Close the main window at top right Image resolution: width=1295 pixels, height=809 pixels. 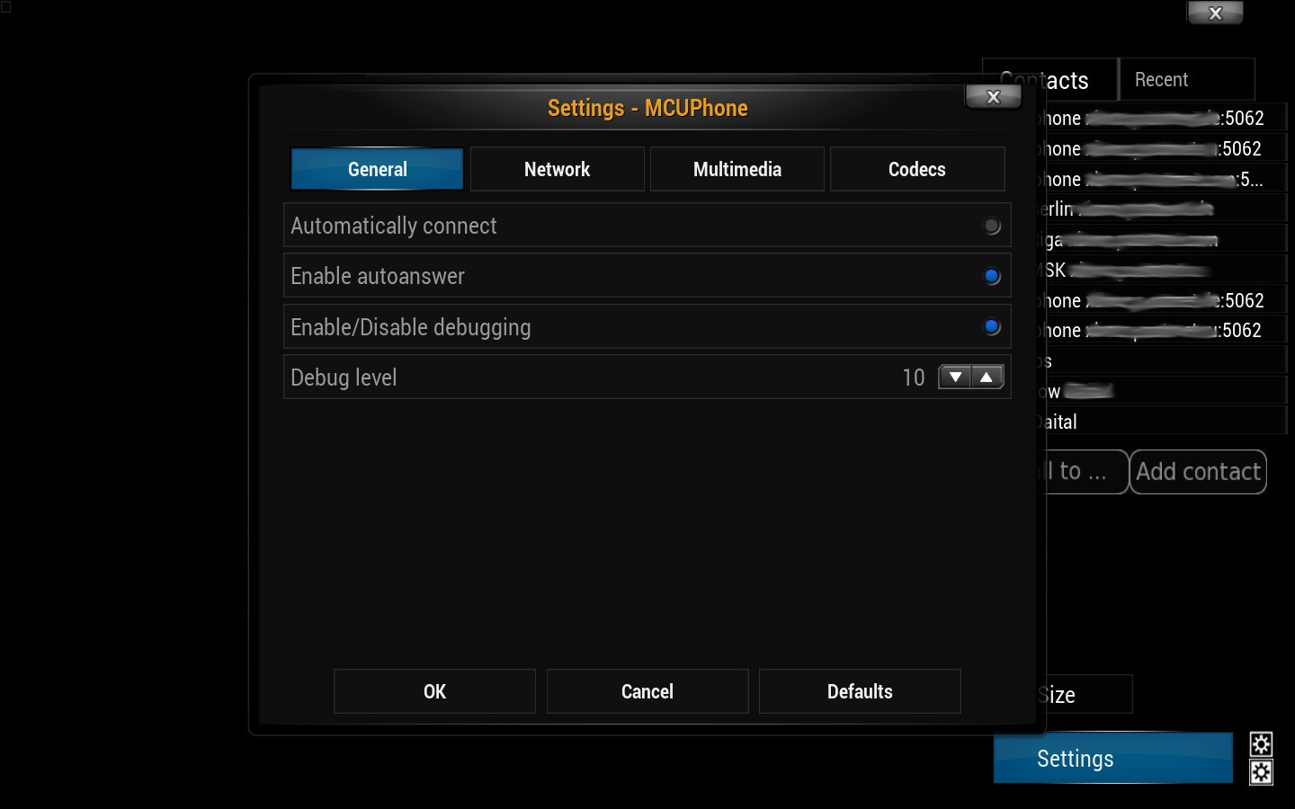tap(1215, 13)
